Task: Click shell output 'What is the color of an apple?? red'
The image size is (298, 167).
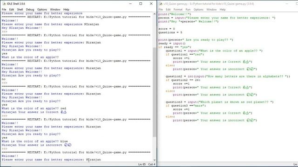Action: (34, 108)
